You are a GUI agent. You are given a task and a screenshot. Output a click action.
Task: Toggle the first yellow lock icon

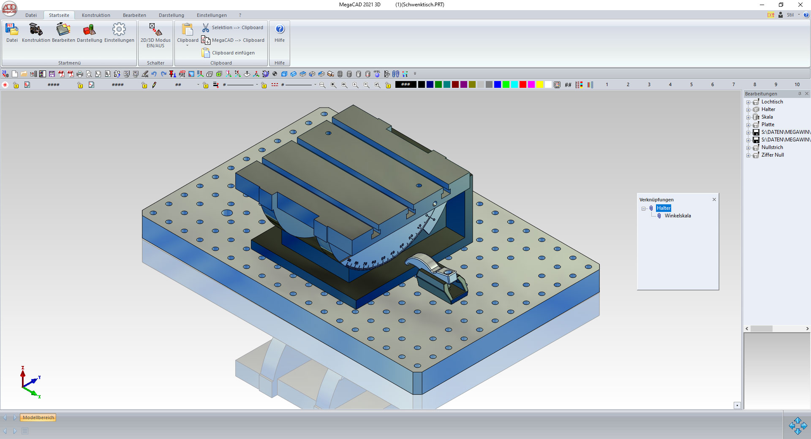tap(16, 85)
